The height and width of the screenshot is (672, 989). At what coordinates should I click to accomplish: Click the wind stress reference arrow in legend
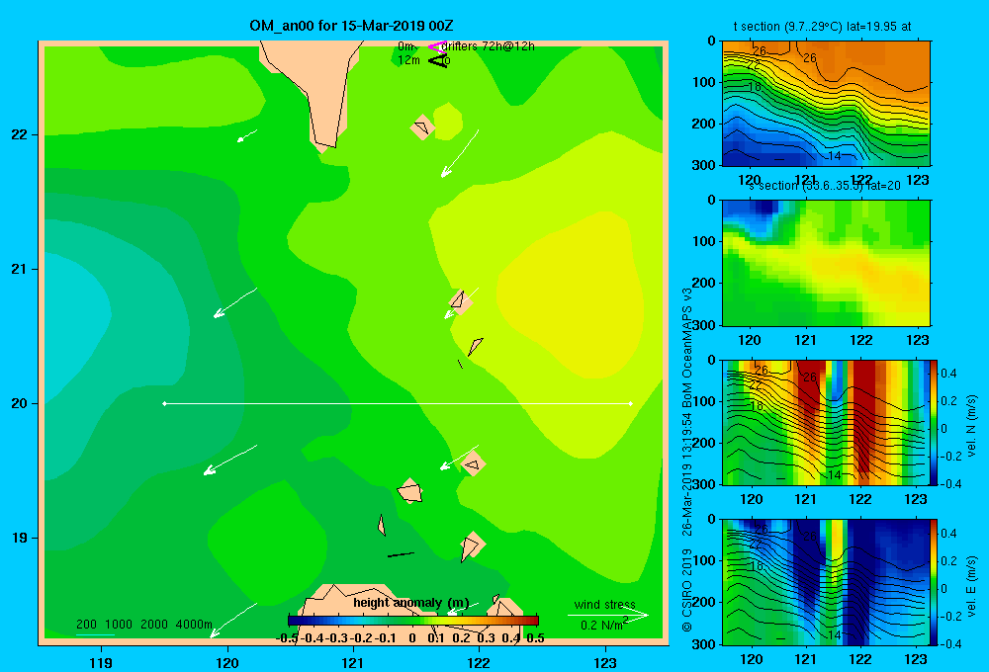[x=608, y=615]
